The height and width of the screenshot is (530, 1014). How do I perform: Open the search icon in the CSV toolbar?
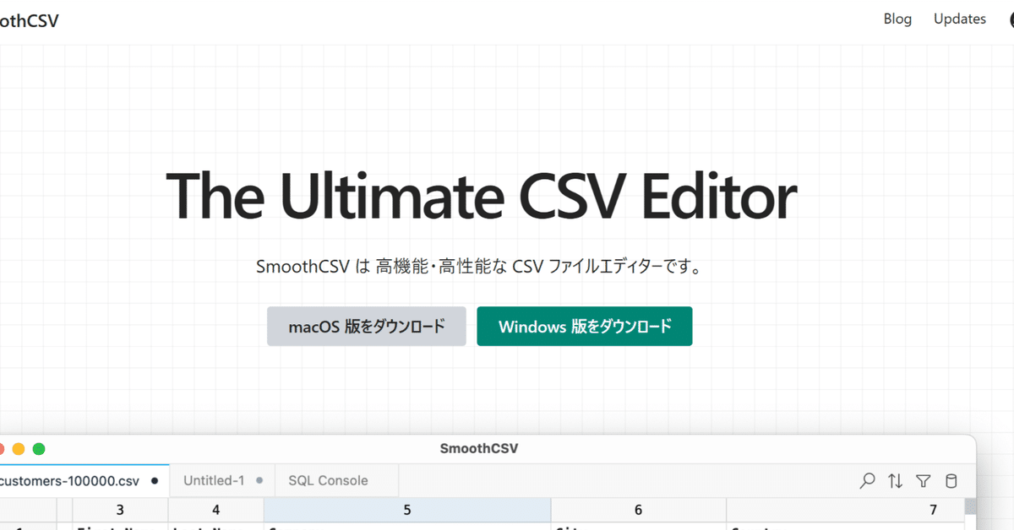(867, 480)
